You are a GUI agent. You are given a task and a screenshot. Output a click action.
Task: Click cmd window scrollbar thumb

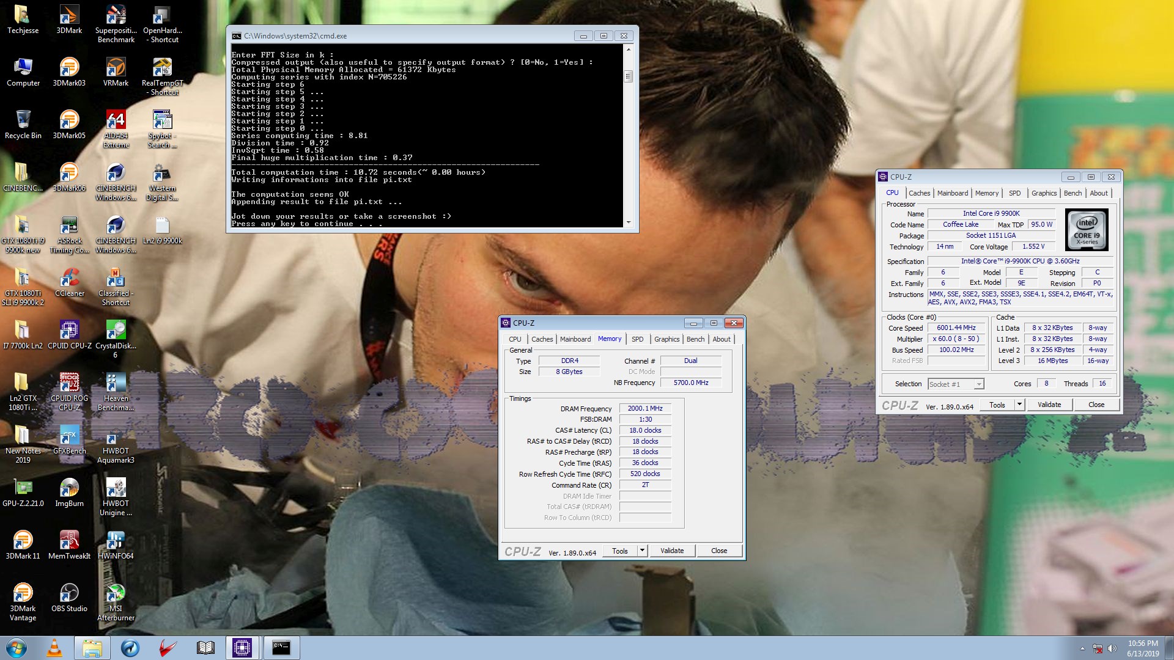(x=628, y=76)
